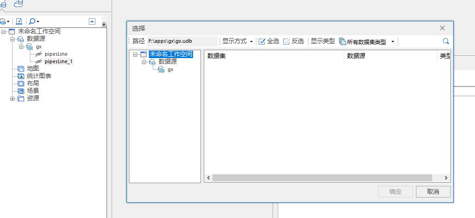The width and height of the screenshot is (475, 218).
Task: Select 数据源 icon in 选择 dialog tree
Action: point(153,62)
